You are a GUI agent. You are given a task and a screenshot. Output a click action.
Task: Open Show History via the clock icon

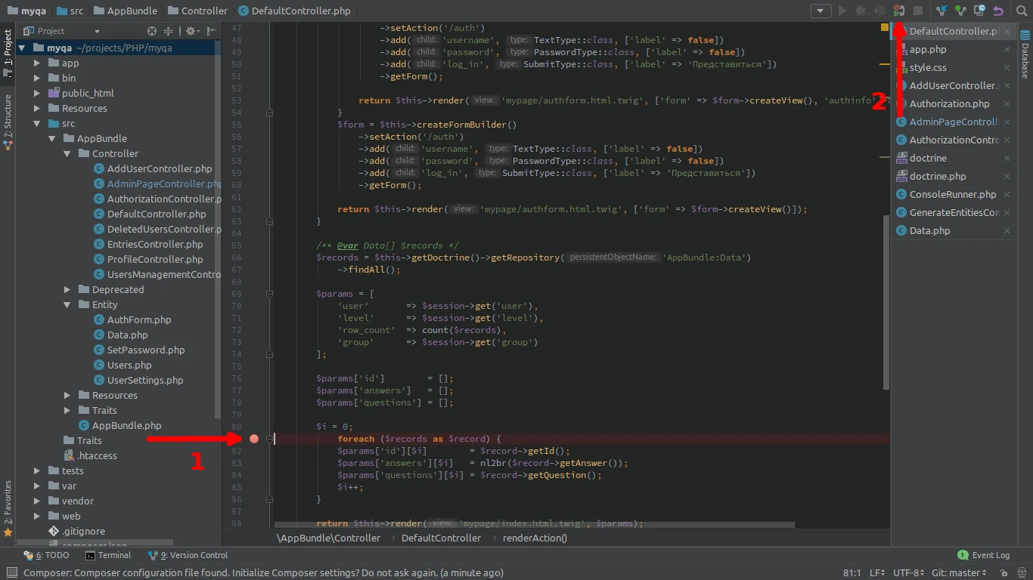[x=979, y=11]
